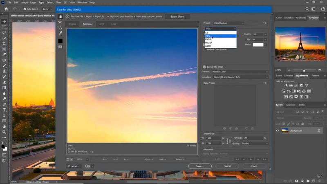
Task: Click the Share icon at top right
Action: tap(323, 9)
